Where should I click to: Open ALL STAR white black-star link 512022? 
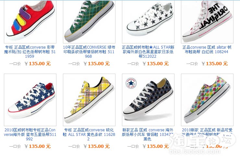tap(148, 52)
